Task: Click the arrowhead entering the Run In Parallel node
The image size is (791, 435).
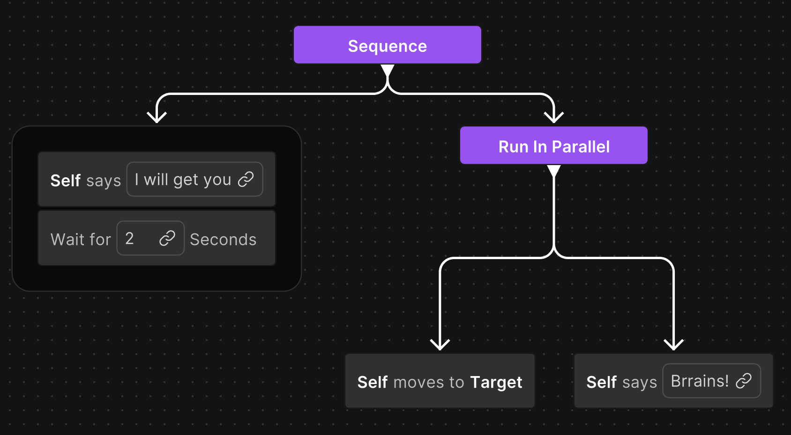Action: 554,115
